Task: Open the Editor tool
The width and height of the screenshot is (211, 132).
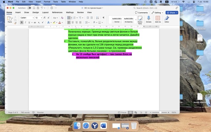Action: pos(166,19)
